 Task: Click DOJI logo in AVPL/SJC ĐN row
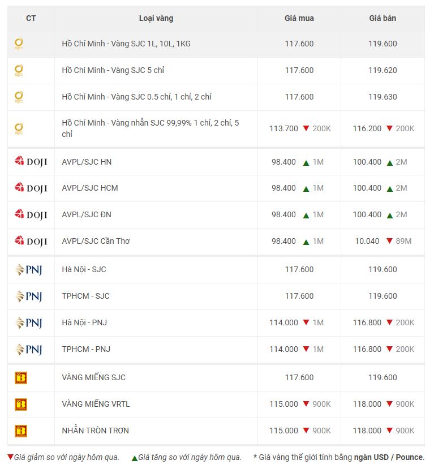(x=31, y=215)
